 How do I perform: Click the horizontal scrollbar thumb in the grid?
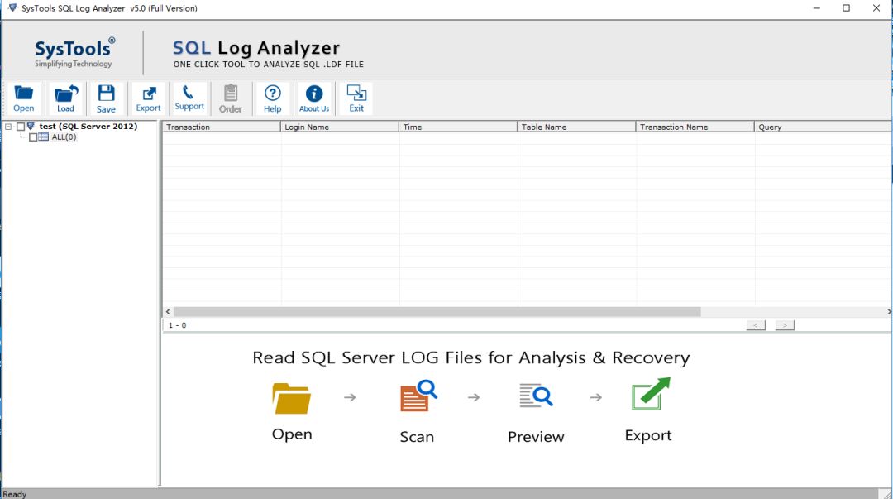coord(437,312)
